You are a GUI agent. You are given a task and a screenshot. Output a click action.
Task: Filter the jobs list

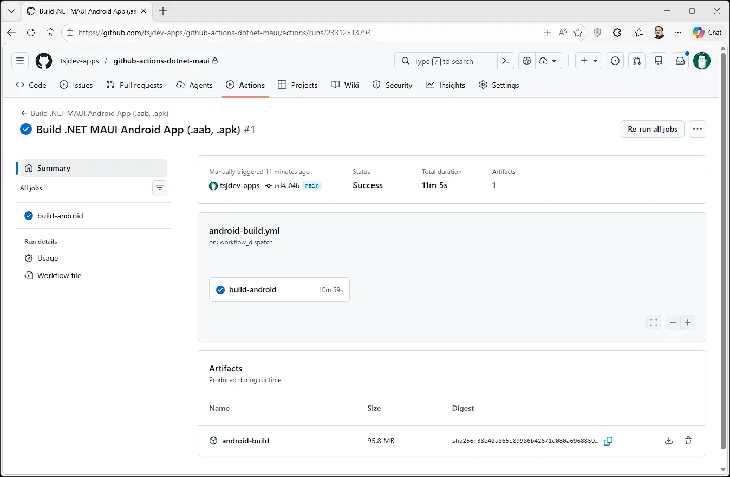(x=160, y=188)
